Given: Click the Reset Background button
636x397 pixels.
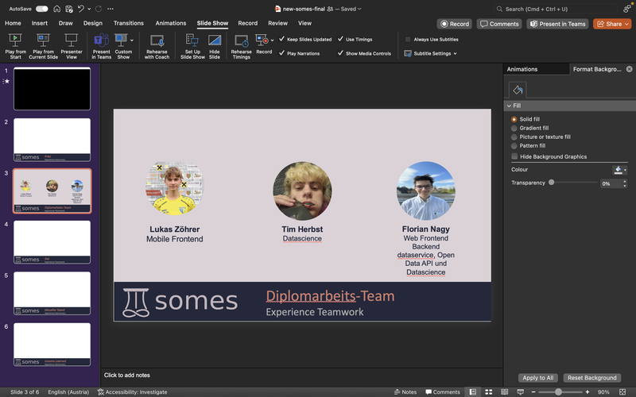Looking at the screenshot, I should click(x=591, y=378).
